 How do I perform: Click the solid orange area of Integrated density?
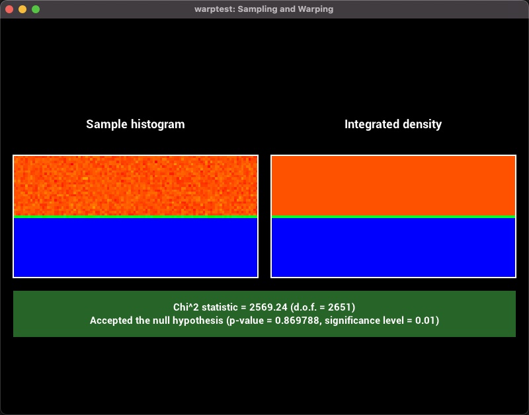(393, 185)
